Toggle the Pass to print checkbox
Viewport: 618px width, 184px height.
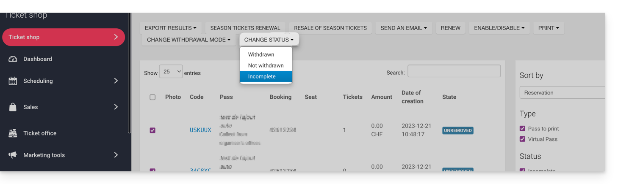(x=523, y=129)
